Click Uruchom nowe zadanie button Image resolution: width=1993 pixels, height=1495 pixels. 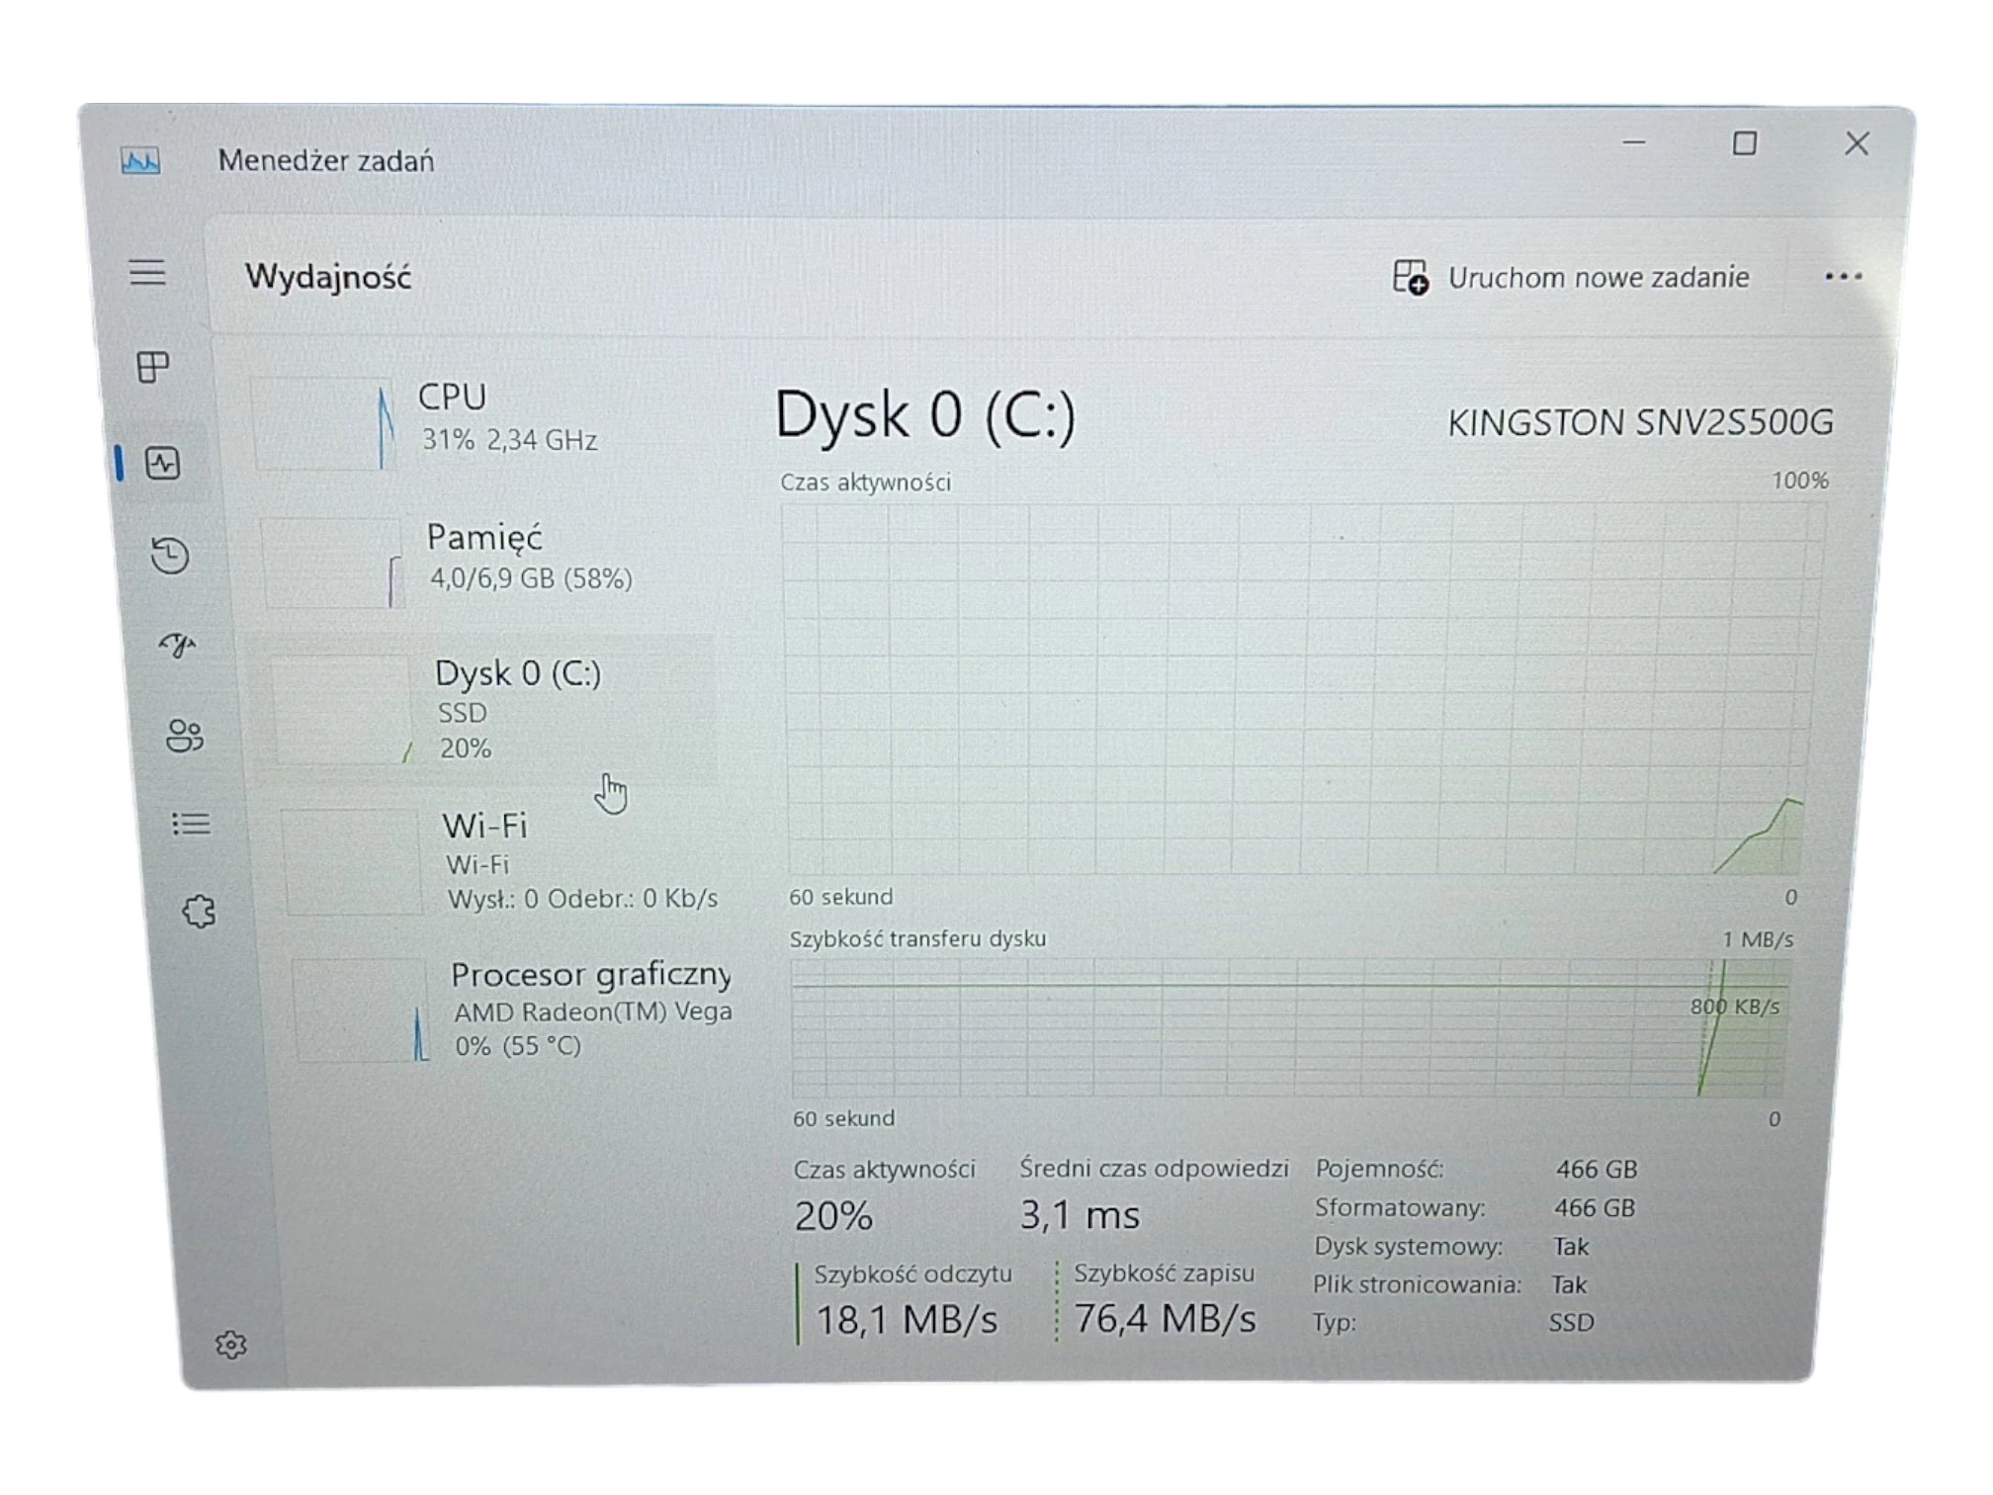[x=1571, y=278]
